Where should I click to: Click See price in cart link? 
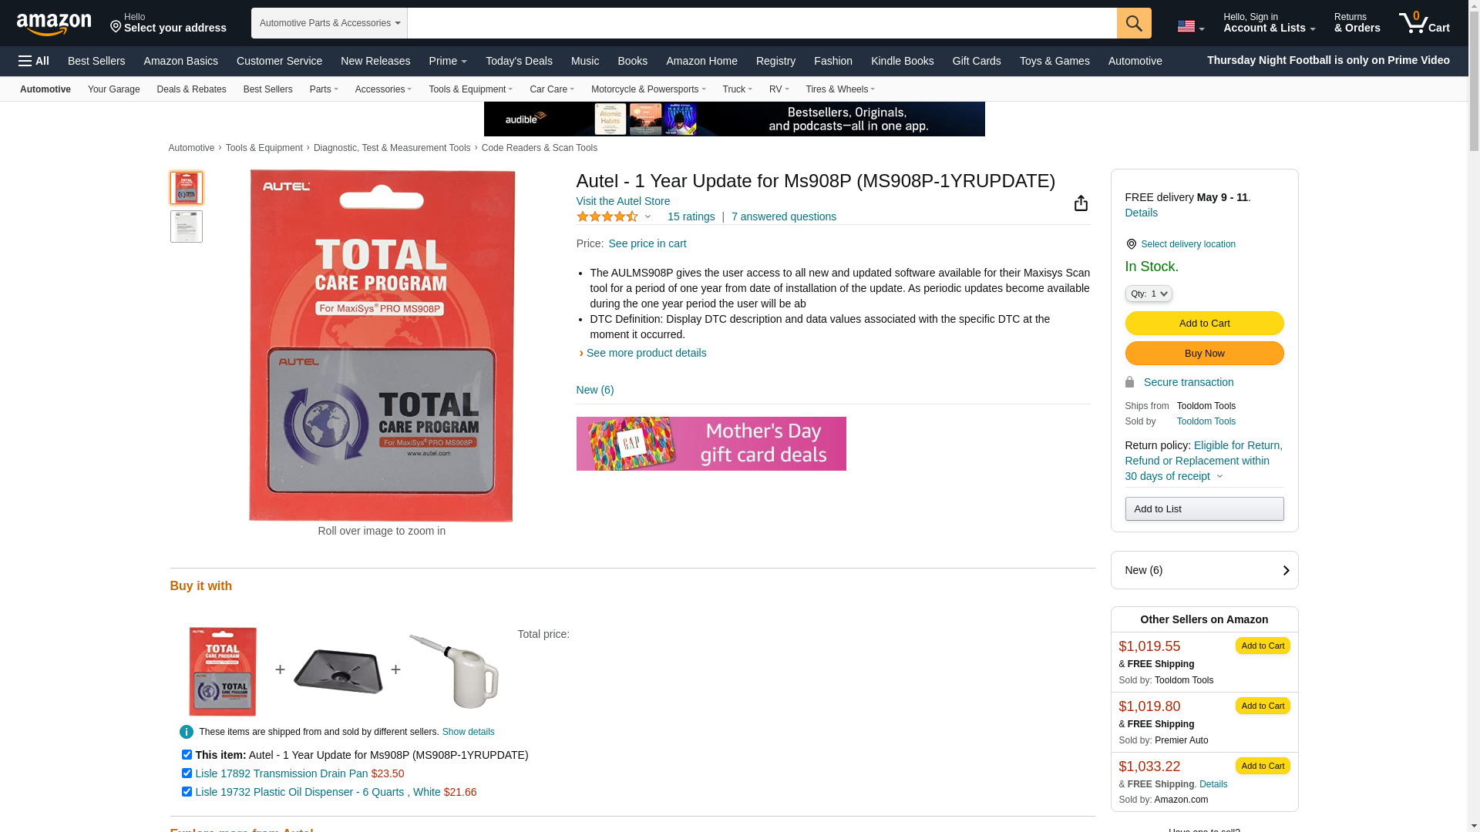click(647, 243)
